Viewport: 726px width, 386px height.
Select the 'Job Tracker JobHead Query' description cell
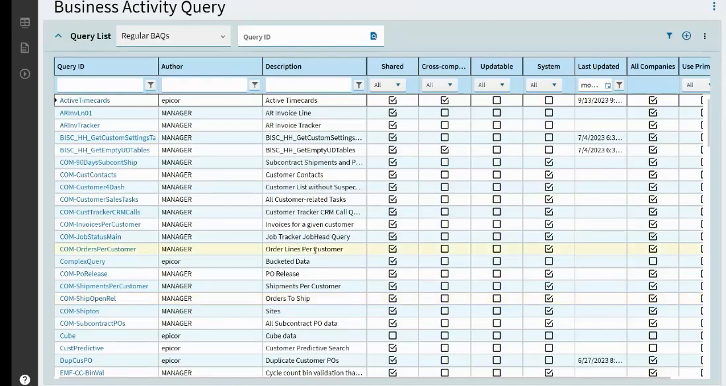coord(314,237)
